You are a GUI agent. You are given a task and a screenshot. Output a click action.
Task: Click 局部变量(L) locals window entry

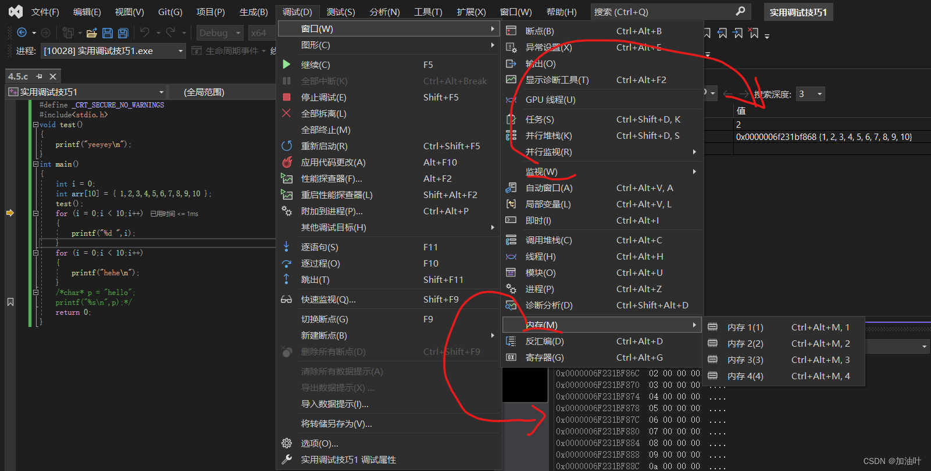pos(602,204)
